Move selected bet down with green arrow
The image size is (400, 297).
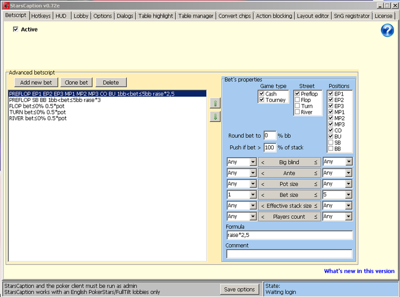[215, 117]
